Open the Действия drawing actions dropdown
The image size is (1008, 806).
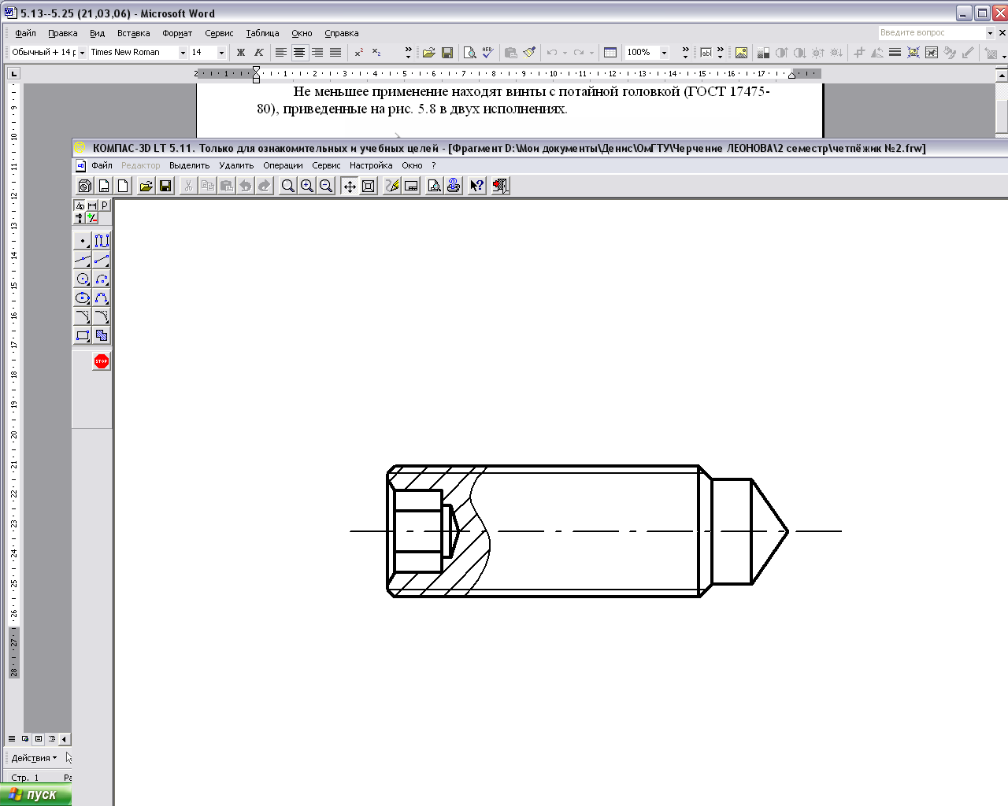[x=34, y=758]
